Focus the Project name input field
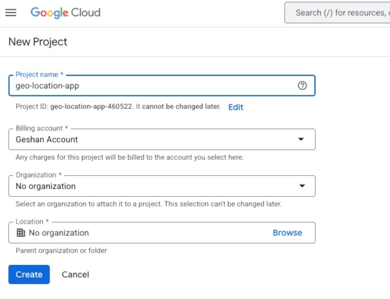 146,85
